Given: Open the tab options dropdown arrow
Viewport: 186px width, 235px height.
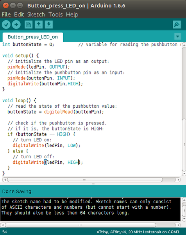Looking at the screenshot, I should tap(178, 36).
